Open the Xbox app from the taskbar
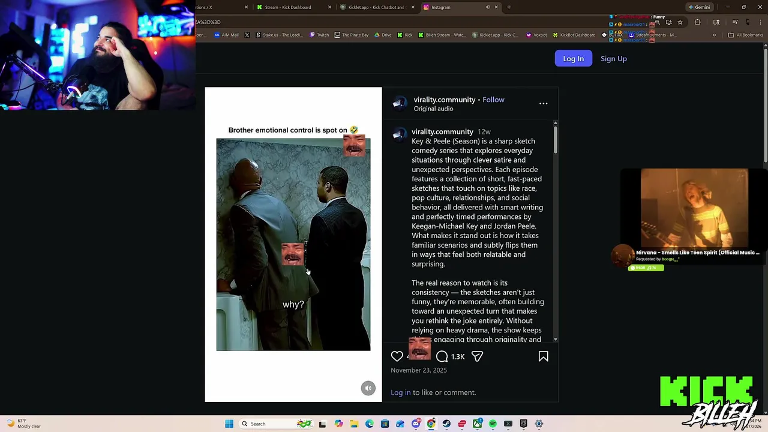 (x=478, y=424)
